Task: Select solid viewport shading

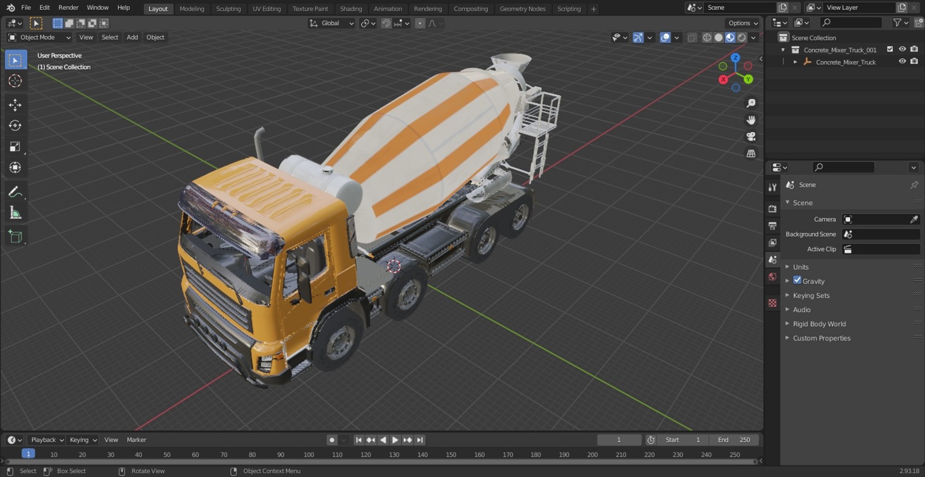Action: 718,38
